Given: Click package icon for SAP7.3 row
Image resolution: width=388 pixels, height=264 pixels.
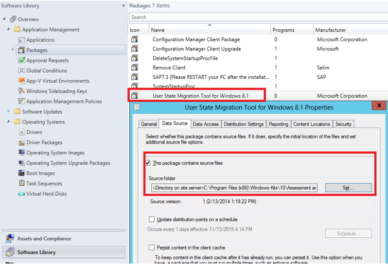Looking at the screenshot, I should 134,77.
